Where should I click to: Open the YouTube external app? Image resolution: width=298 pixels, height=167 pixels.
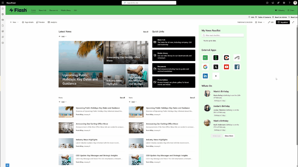coord(226,67)
